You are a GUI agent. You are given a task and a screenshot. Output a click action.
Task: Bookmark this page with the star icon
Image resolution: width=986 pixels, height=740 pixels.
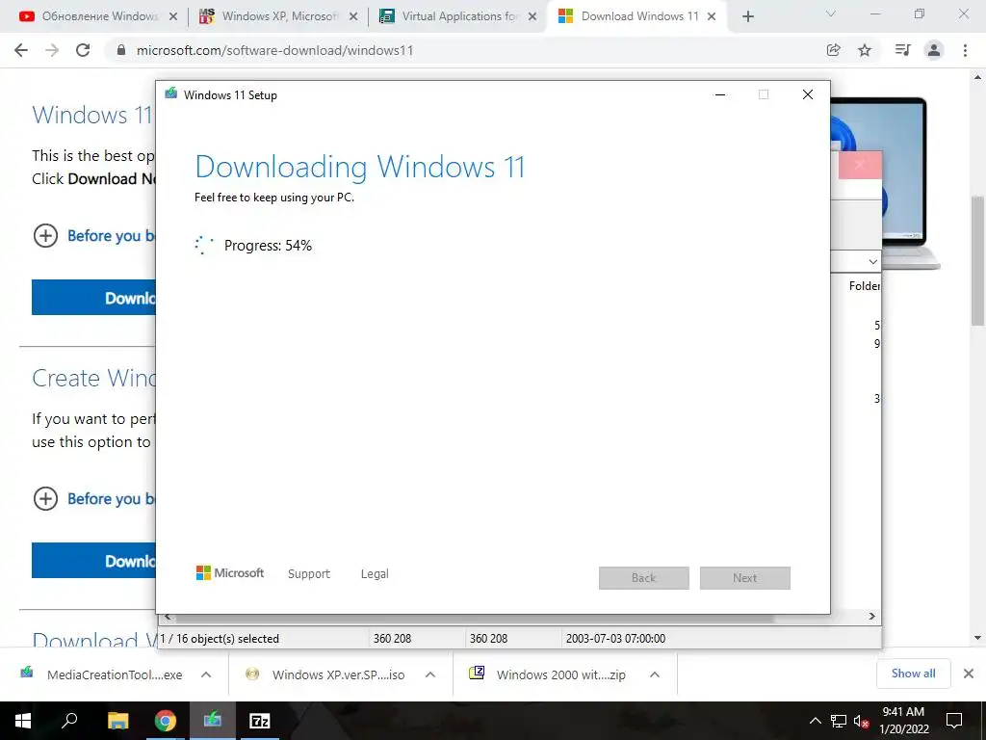tap(865, 50)
